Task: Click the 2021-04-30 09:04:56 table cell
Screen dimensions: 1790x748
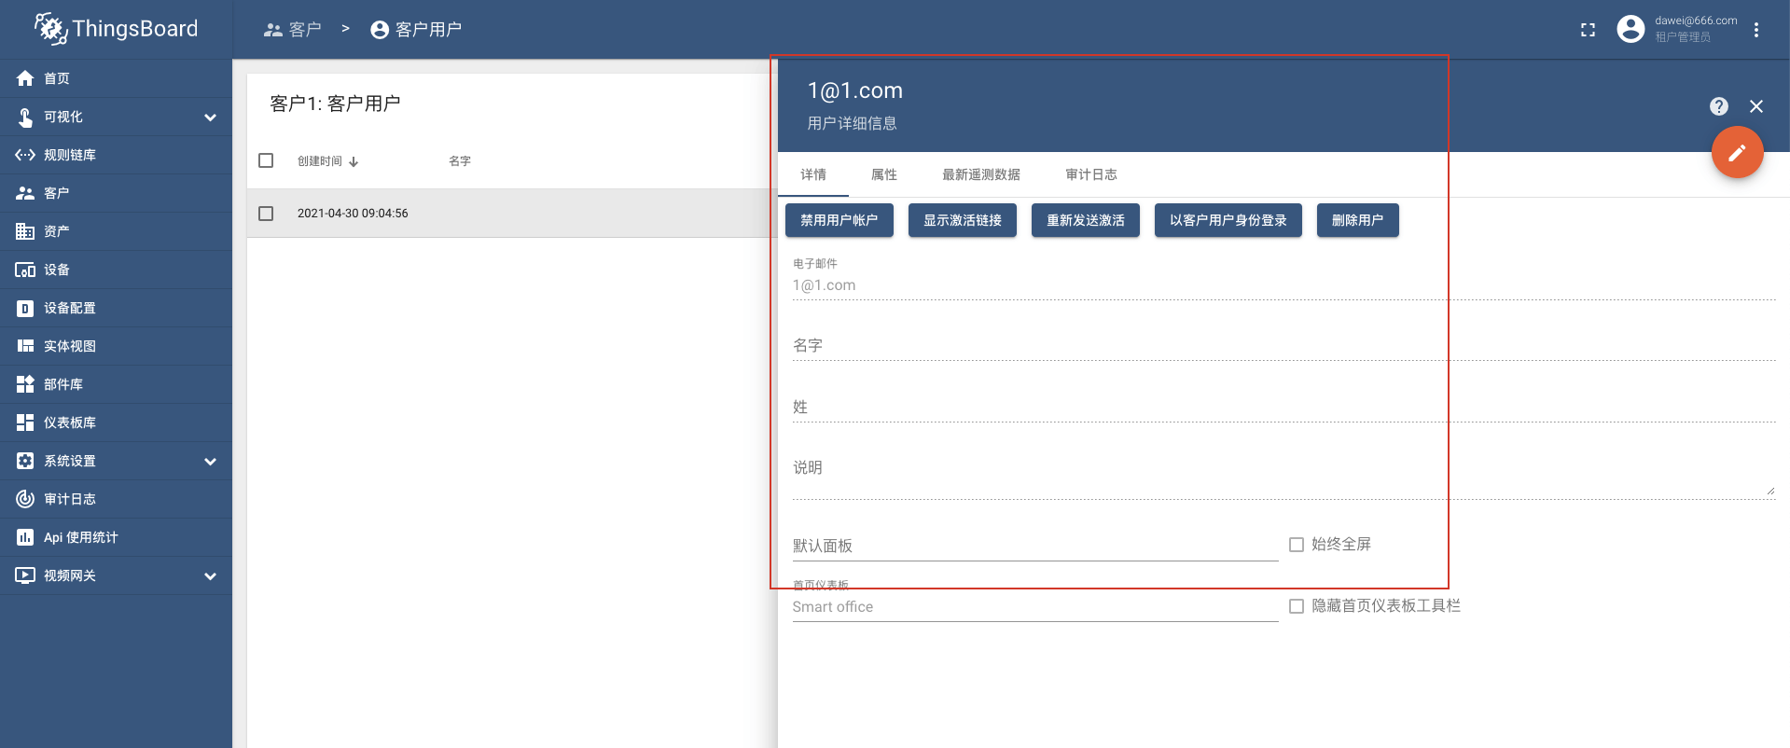Action: [353, 214]
